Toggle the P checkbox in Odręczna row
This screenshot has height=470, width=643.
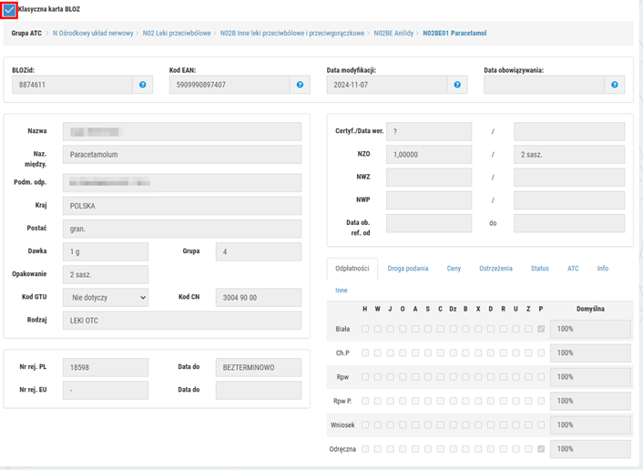click(541, 449)
